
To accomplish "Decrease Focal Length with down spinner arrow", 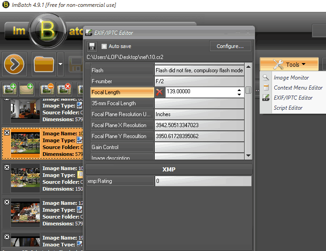I will (x=239, y=95).
